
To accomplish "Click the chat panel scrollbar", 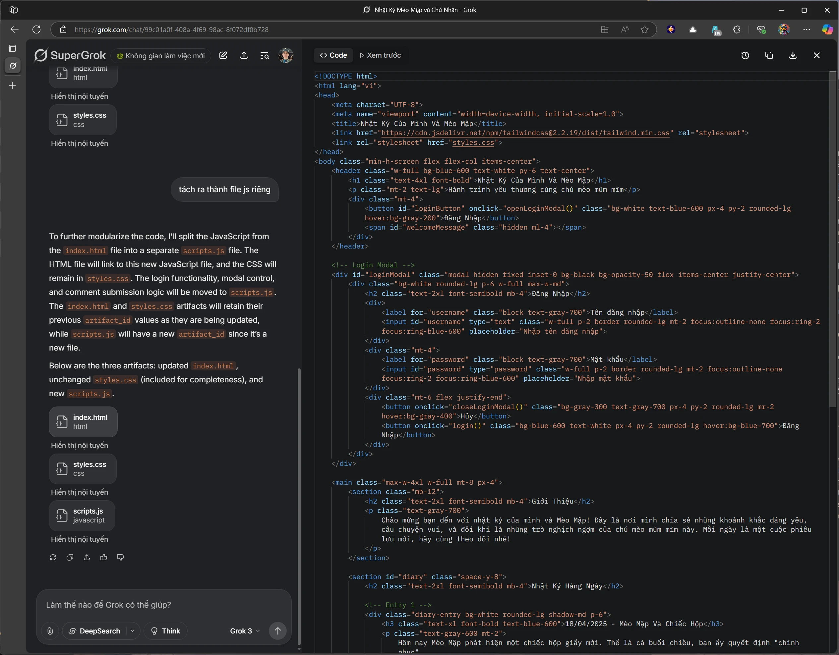I will click(299, 507).
